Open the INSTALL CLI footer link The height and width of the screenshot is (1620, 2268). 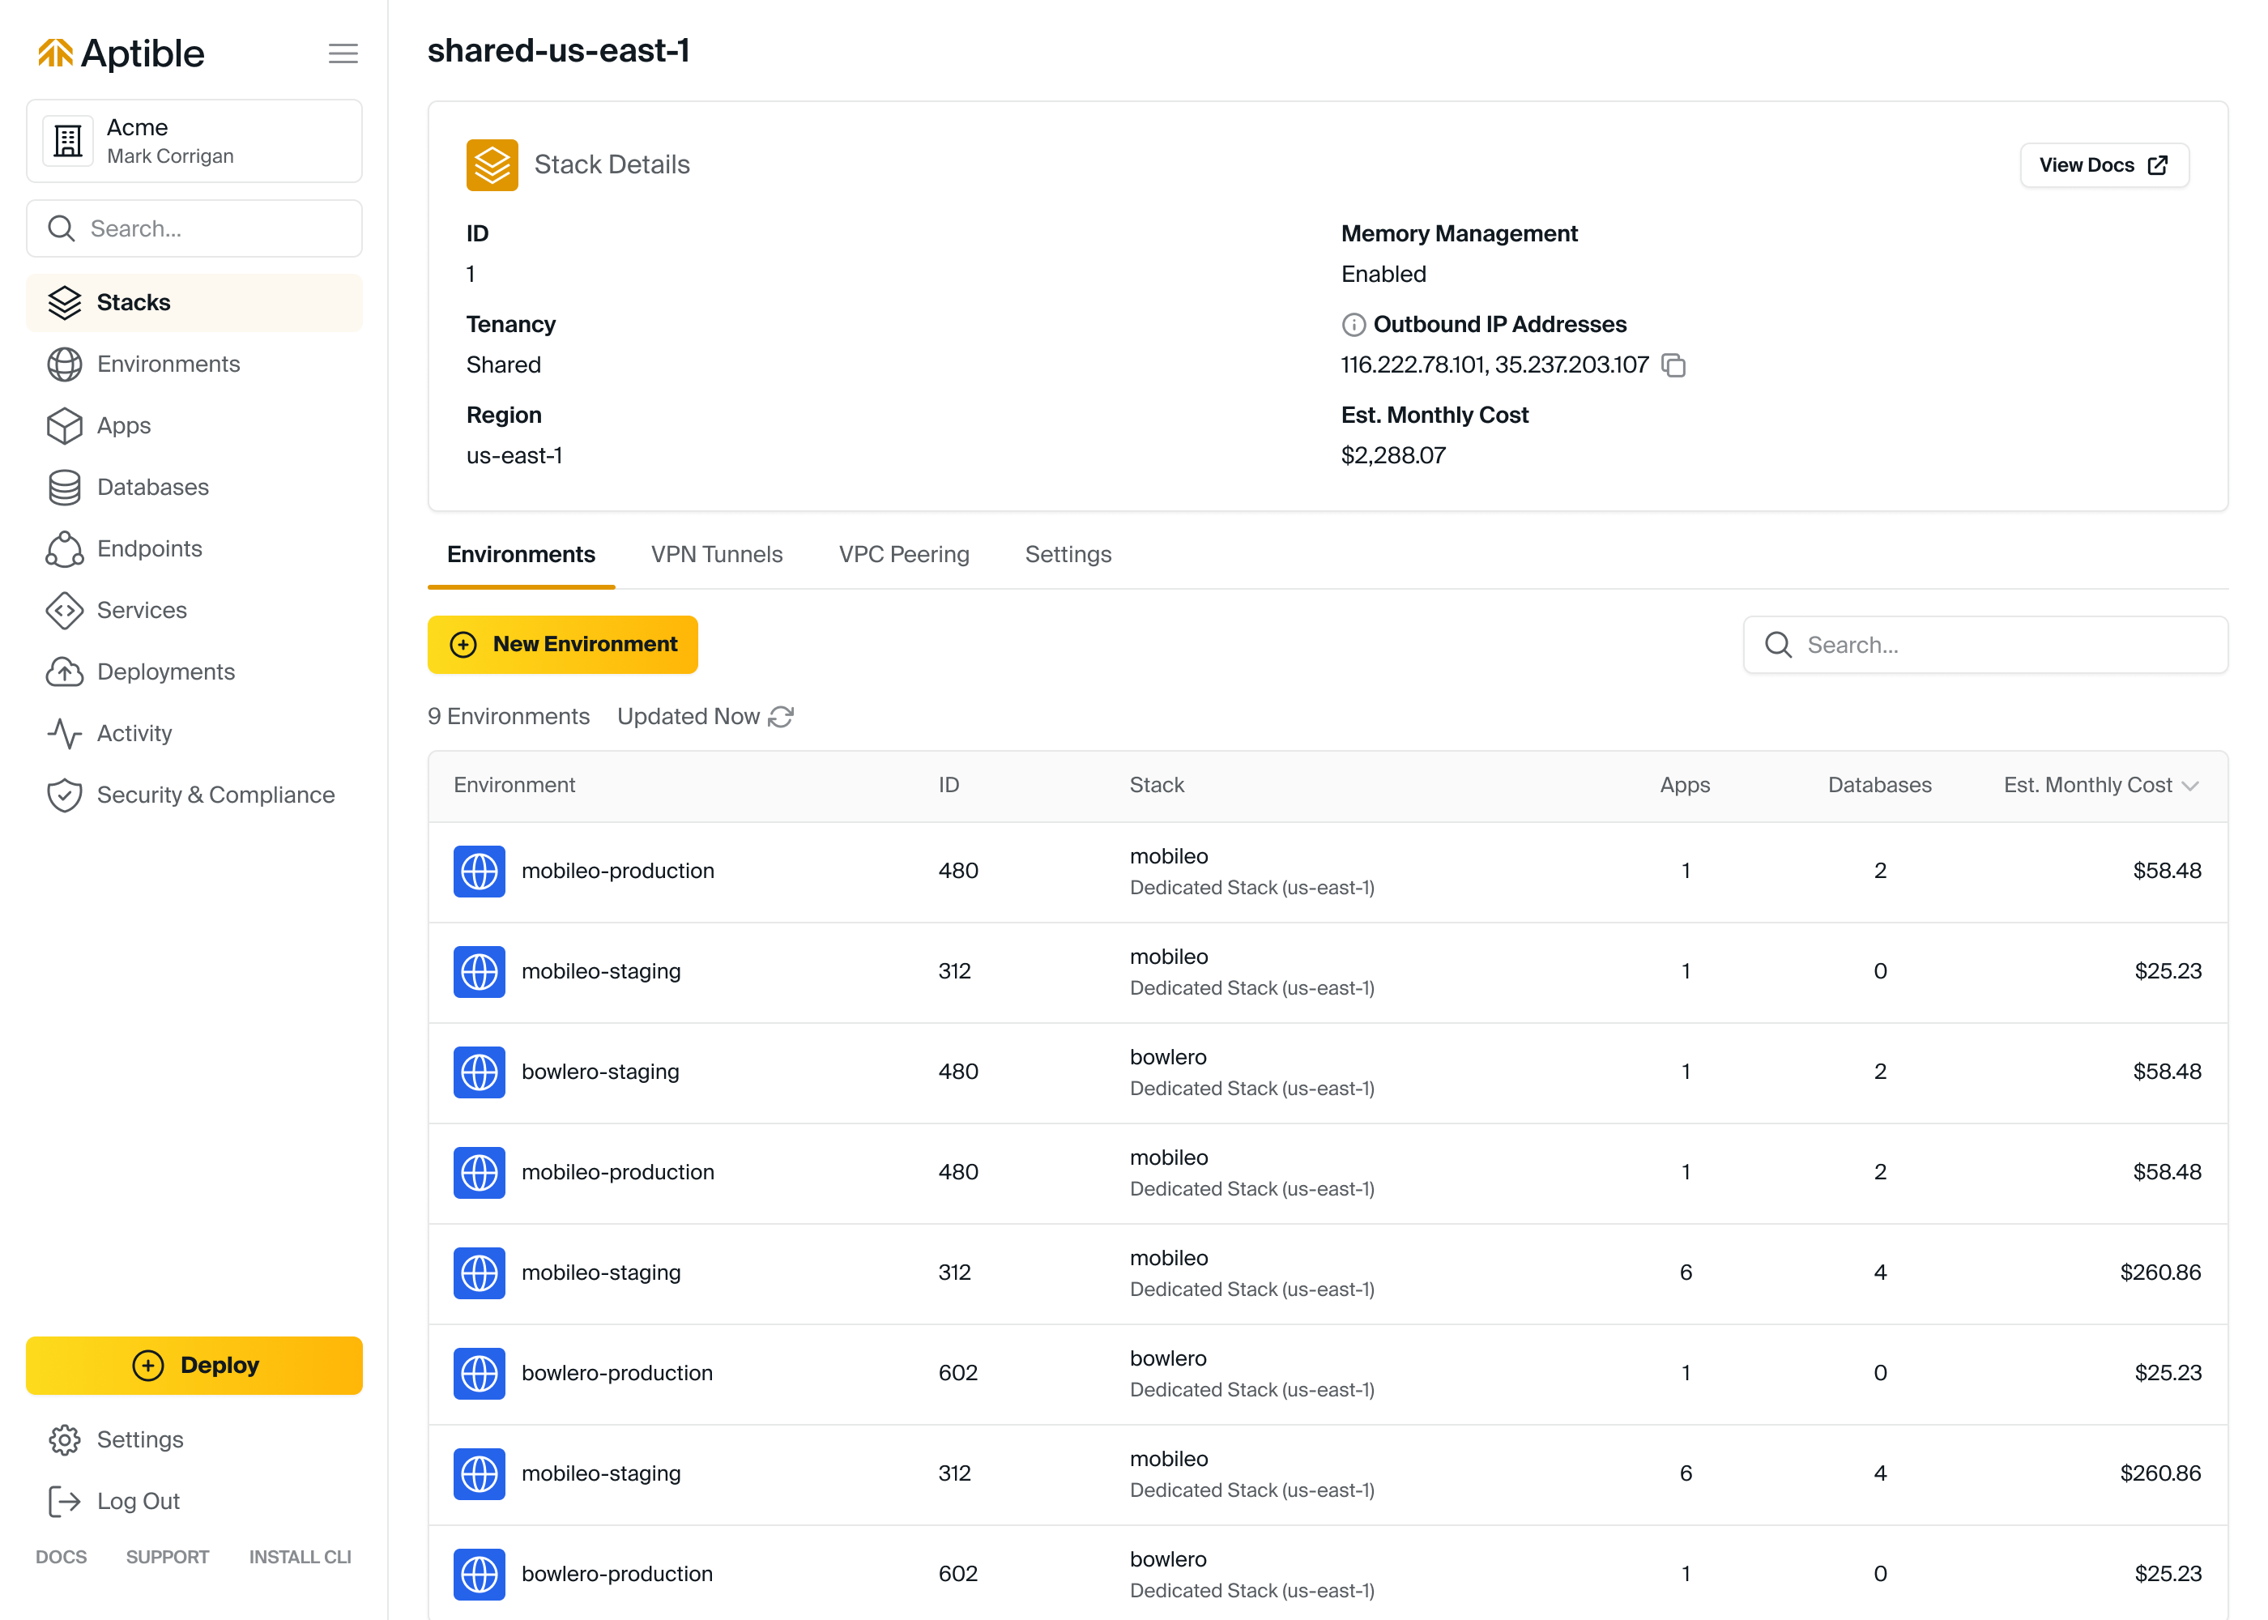pyautogui.click(x=301, y=1556)
